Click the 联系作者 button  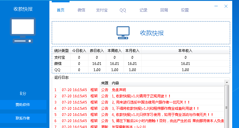pos(23,118)
